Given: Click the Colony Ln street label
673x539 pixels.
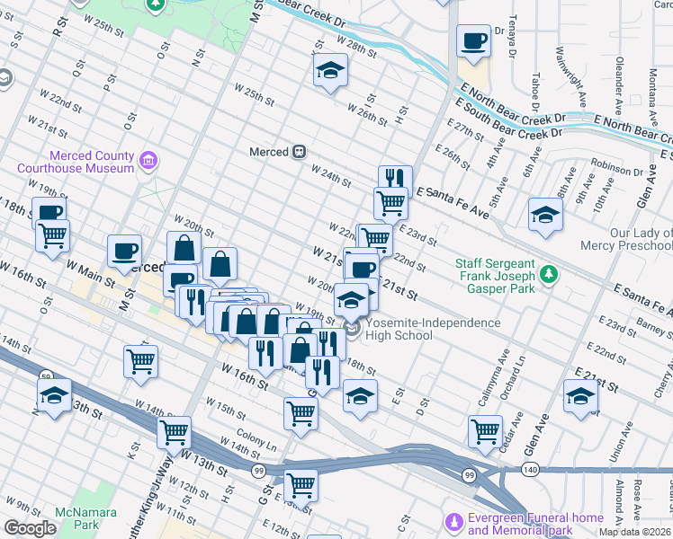Looking at the screenshot, I should pyautogui.click(x=256, y=440).
